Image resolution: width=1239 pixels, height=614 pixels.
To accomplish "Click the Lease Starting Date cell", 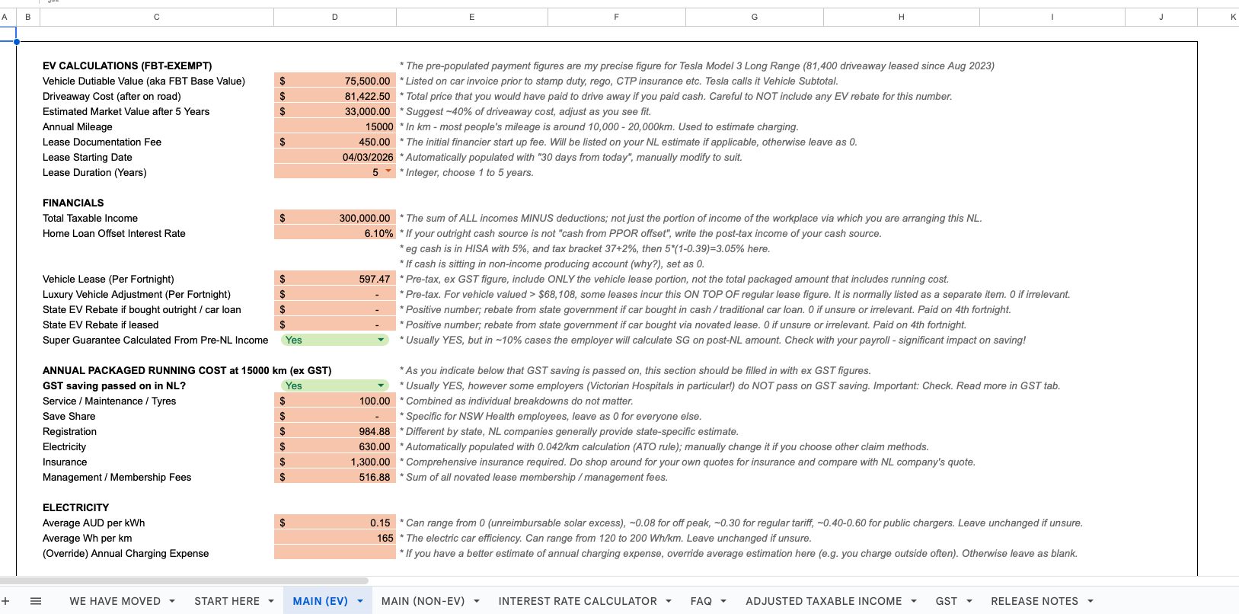I will tap(334, 157).
